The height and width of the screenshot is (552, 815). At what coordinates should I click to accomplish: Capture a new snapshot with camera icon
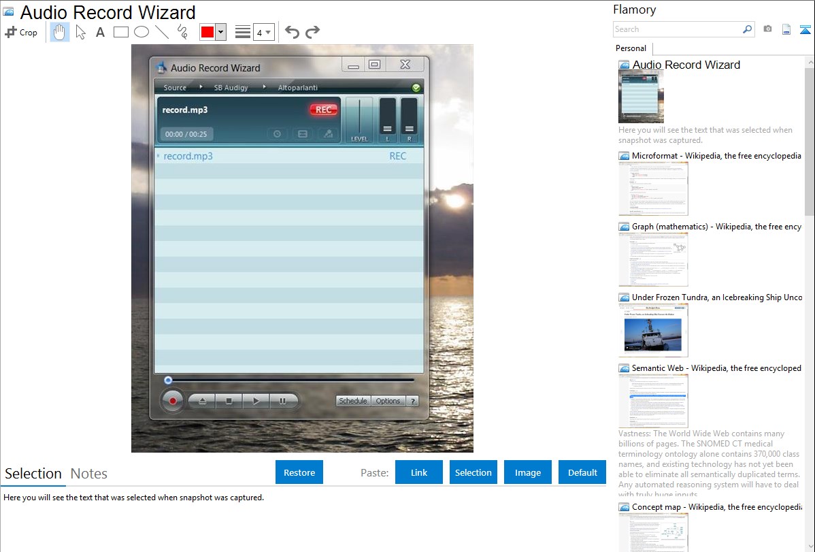tap(767, 29)
